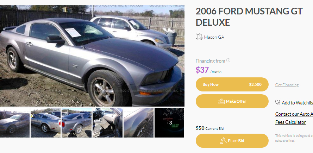
Task: Click the heart icon for Add to Watchlist
Action: coord(278,103)
